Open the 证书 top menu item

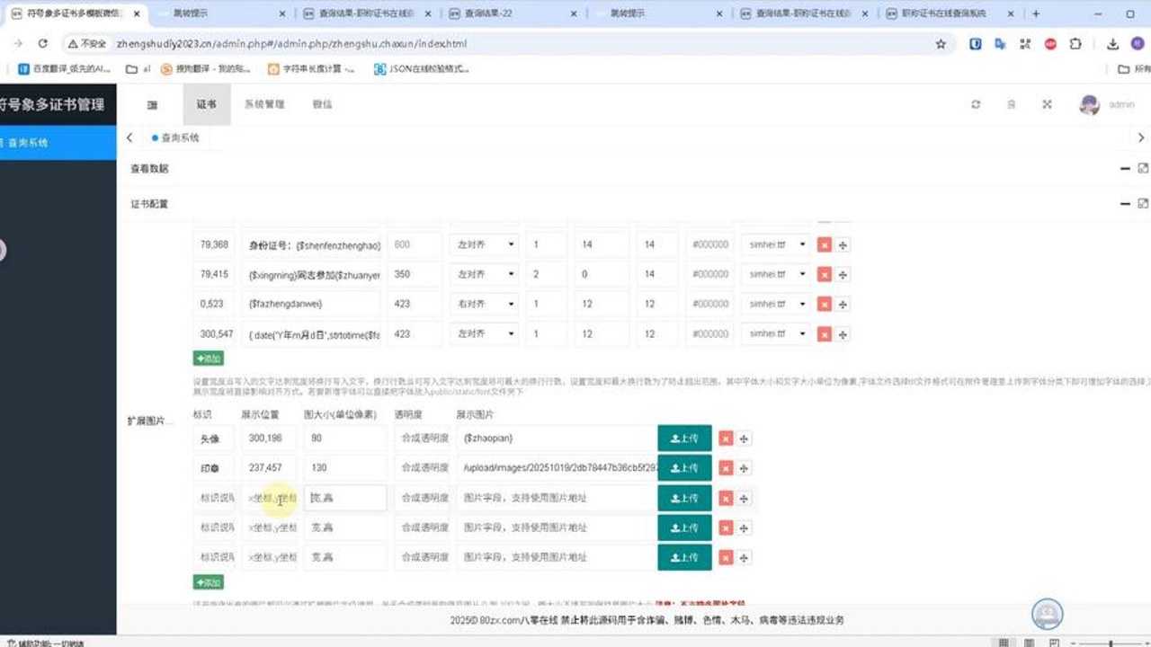(207, 104)
